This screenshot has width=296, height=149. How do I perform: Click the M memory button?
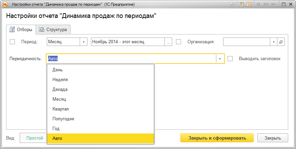click(x=258, y=5)
